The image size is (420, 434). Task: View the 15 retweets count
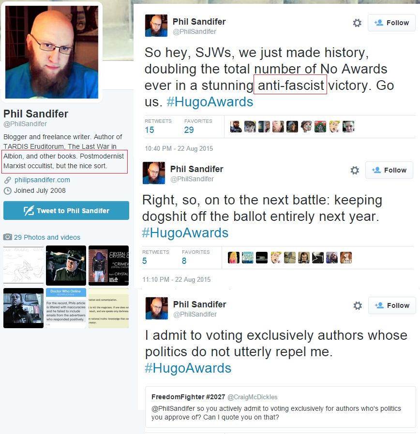(x=150, y=130)
